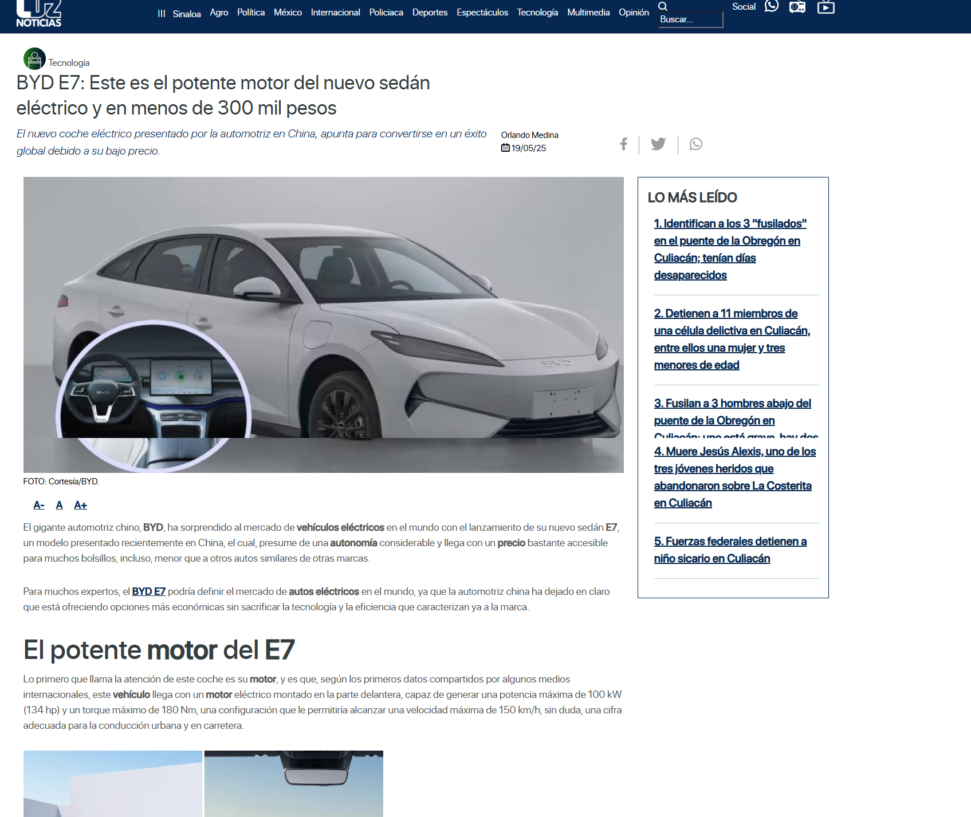Image resolution: width=971 pixels, height=817 pixels.
Task: Click the Tecnología category label above the headline
Action: [x=69, y=62]
